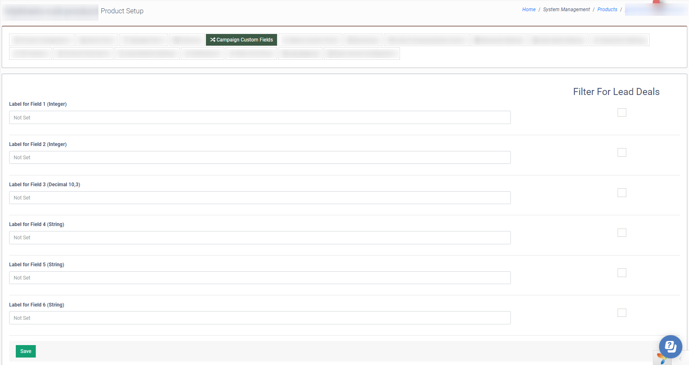Click the Field 6 (String) input box

(260, 318)
